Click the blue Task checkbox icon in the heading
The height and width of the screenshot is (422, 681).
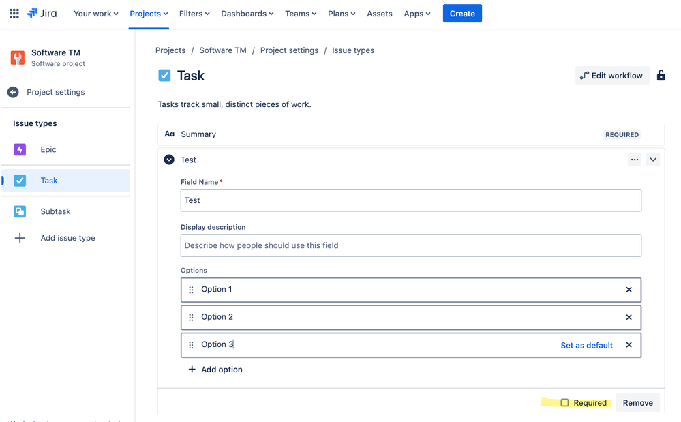[x=164, y=76]
